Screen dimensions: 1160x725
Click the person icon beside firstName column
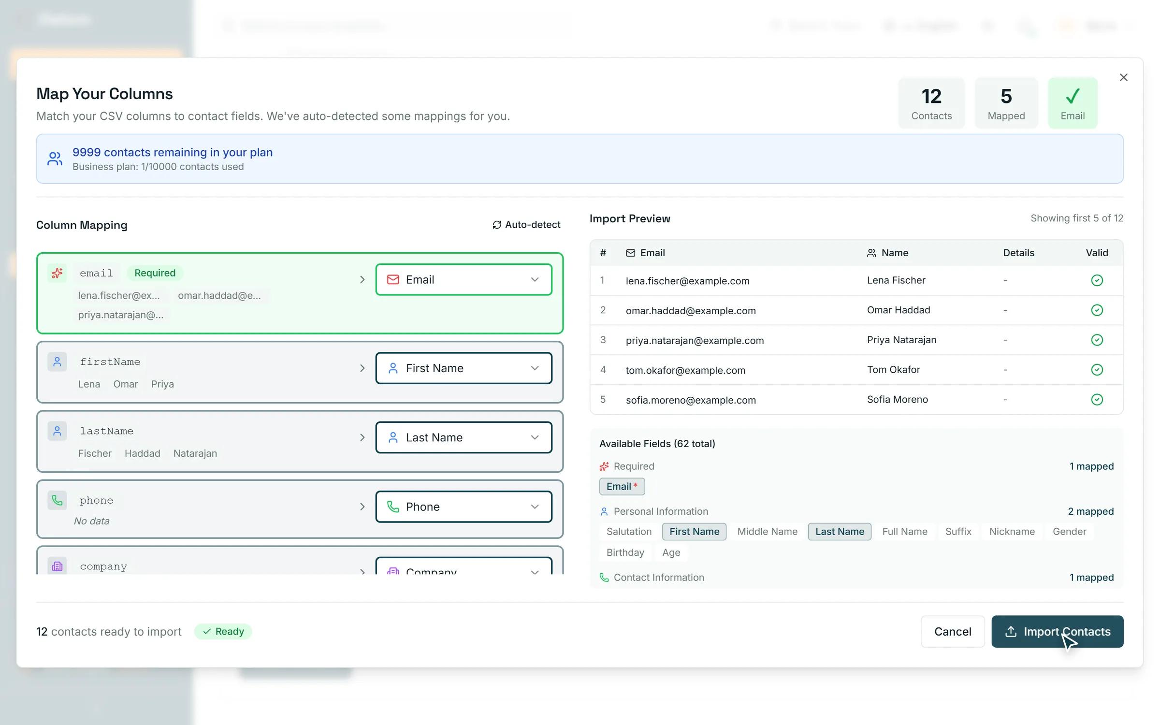pos(57,362)
